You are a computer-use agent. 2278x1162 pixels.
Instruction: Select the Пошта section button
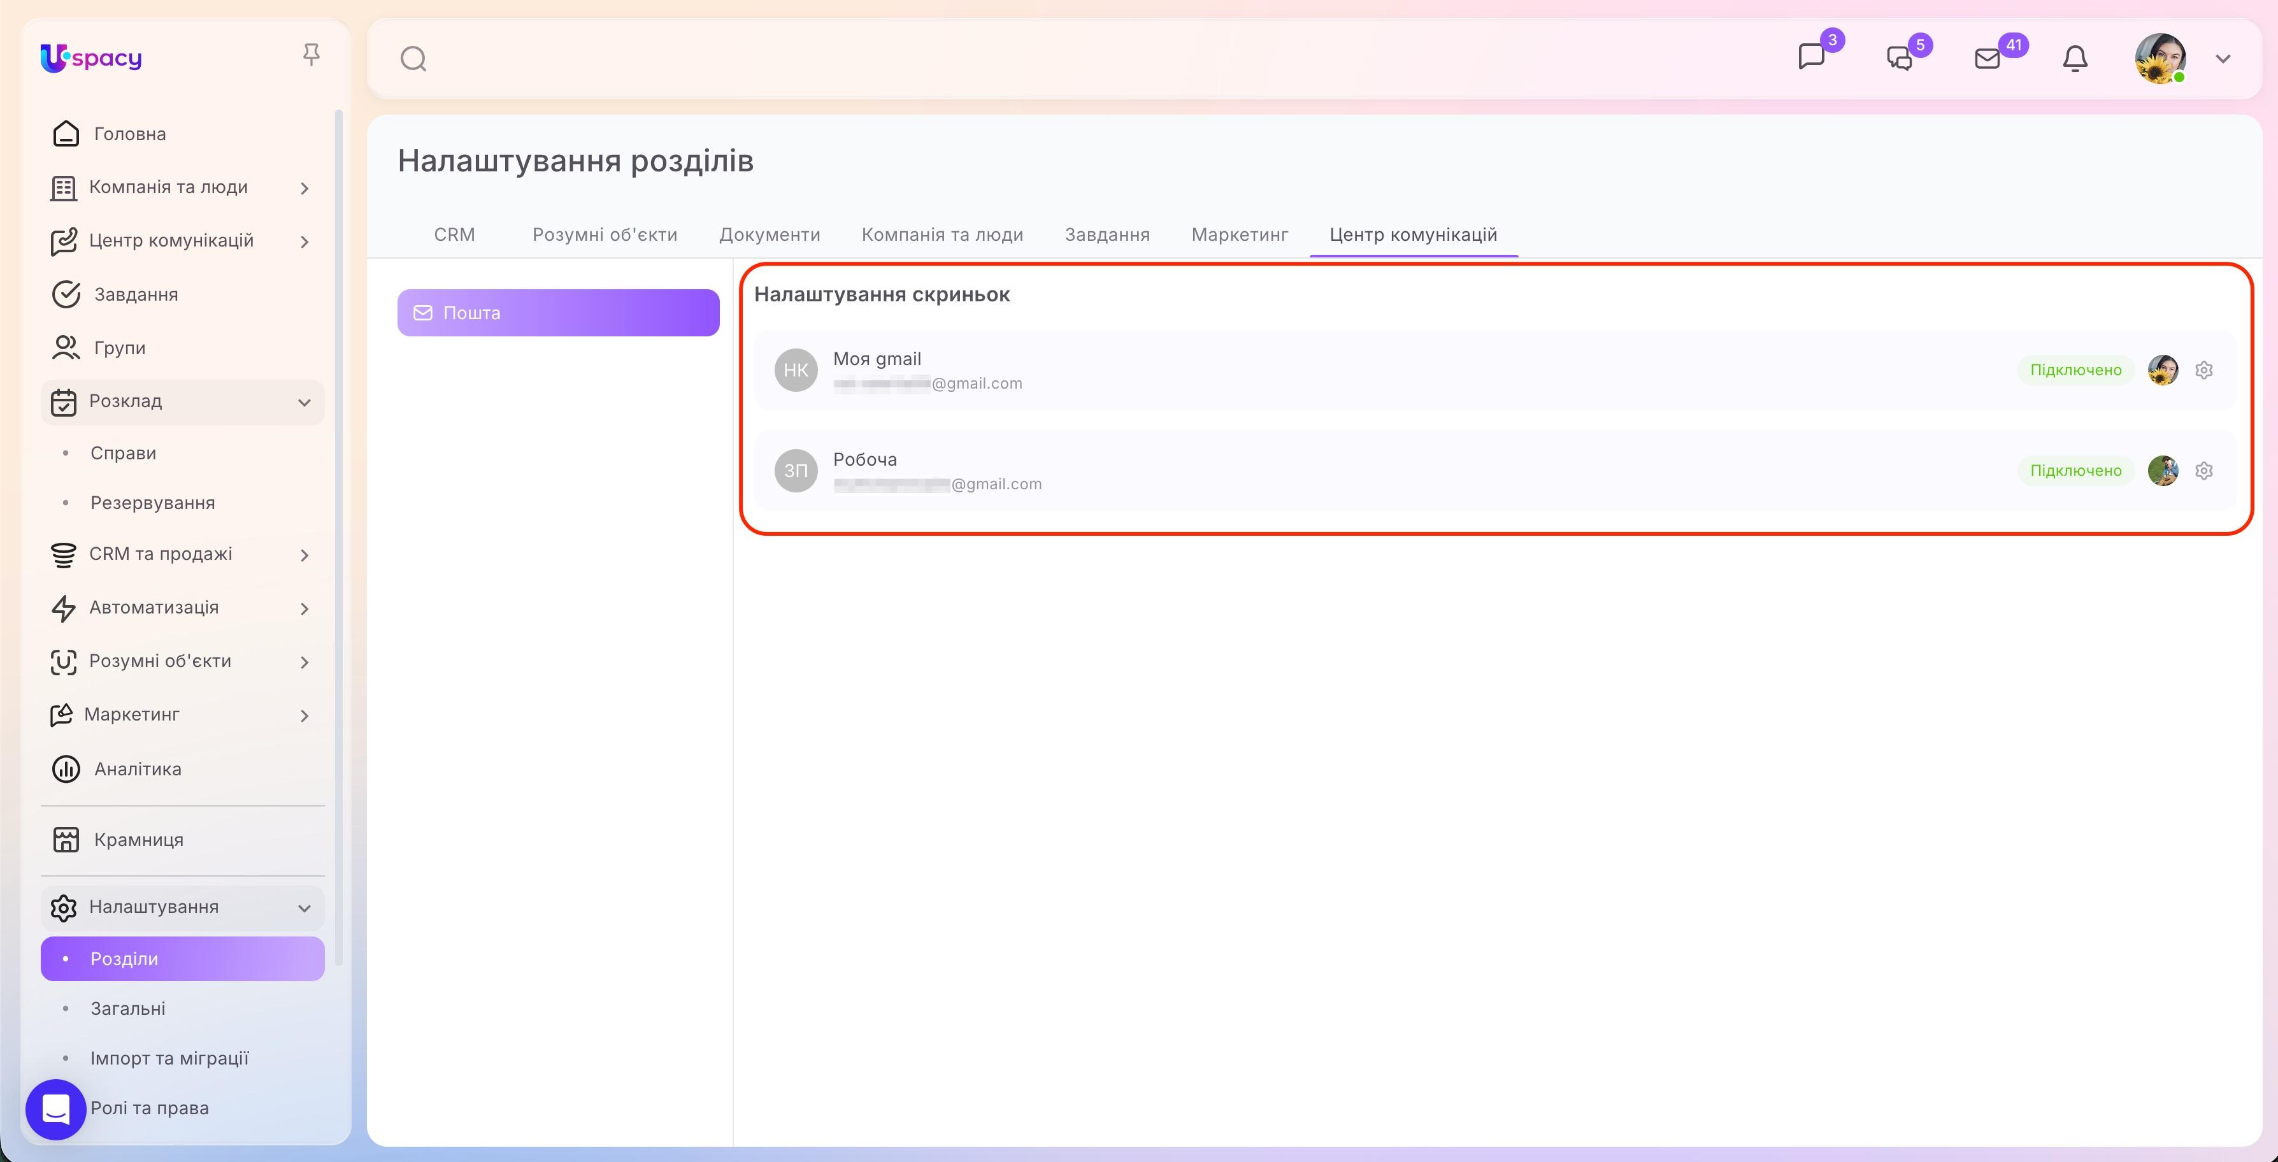point(558,312)
